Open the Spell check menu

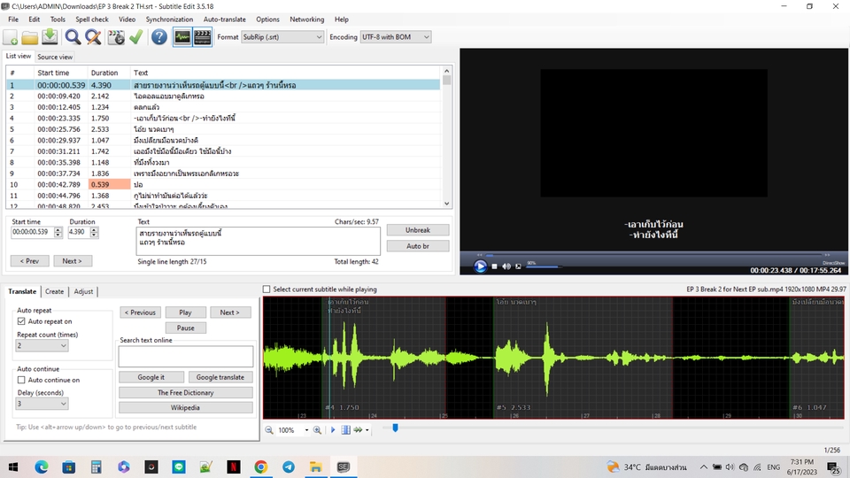[91, 19]
